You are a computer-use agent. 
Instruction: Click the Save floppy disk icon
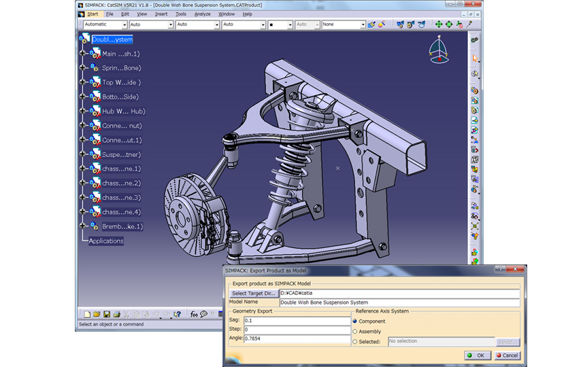[x=107, y=314]
